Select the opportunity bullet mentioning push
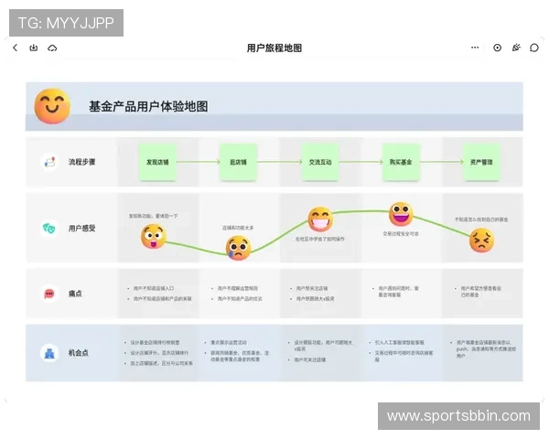Image resolution: width=549 pixels, height=439 pixels. [486, 349]
